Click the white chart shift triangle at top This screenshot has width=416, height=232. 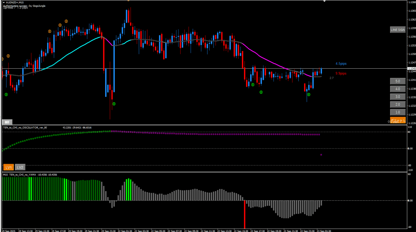(x=324, y=1)
